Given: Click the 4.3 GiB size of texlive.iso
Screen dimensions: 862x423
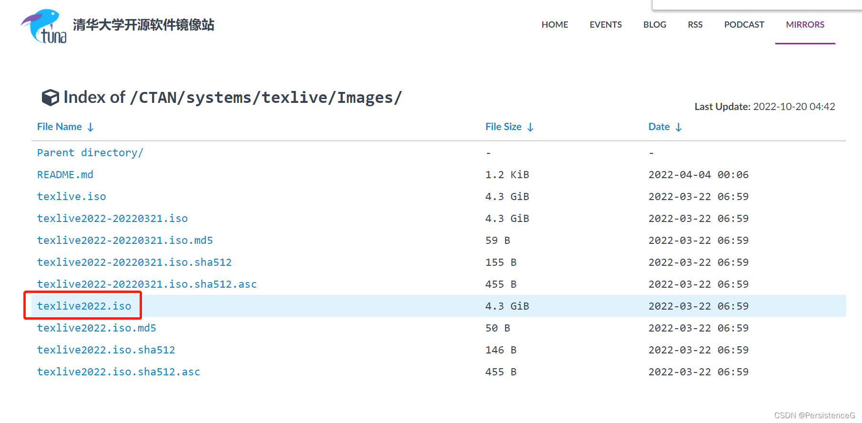Looking at the screenshot, I should click(507, 197).
